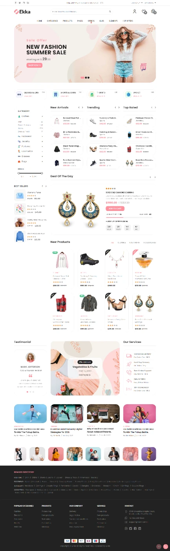Click the Ekka logo
Screen dimensions: 170x551
pyautogui.click(x=22, y=12)
